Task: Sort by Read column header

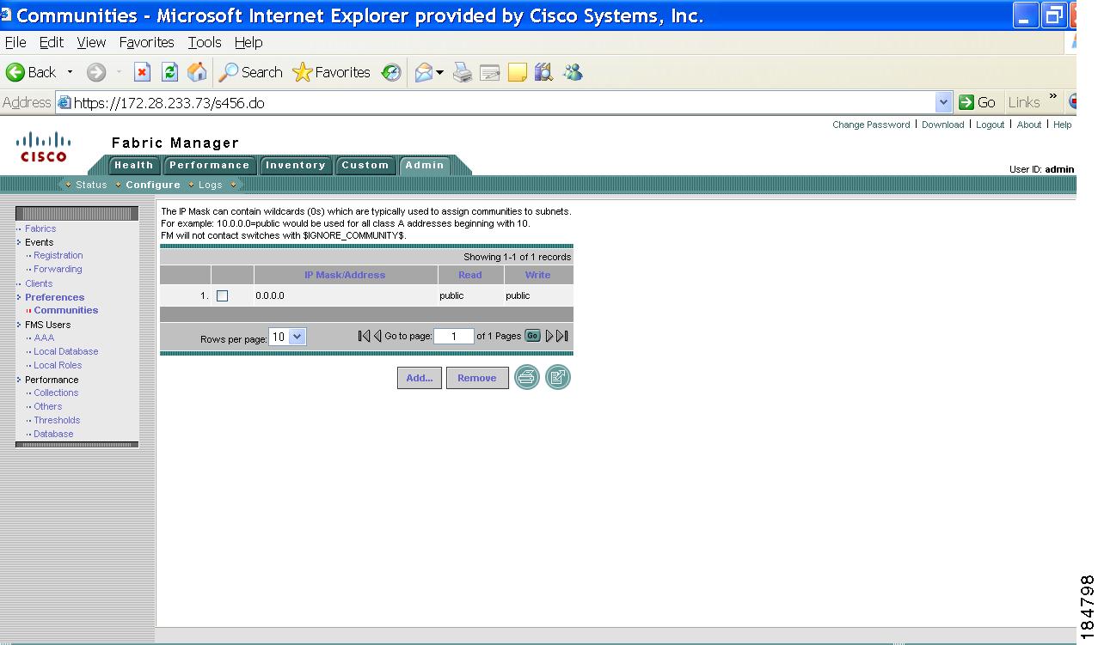Action: [x=470, y=275]
